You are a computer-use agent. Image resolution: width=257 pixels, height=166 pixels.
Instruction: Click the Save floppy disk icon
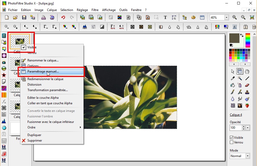coord(24,18)
